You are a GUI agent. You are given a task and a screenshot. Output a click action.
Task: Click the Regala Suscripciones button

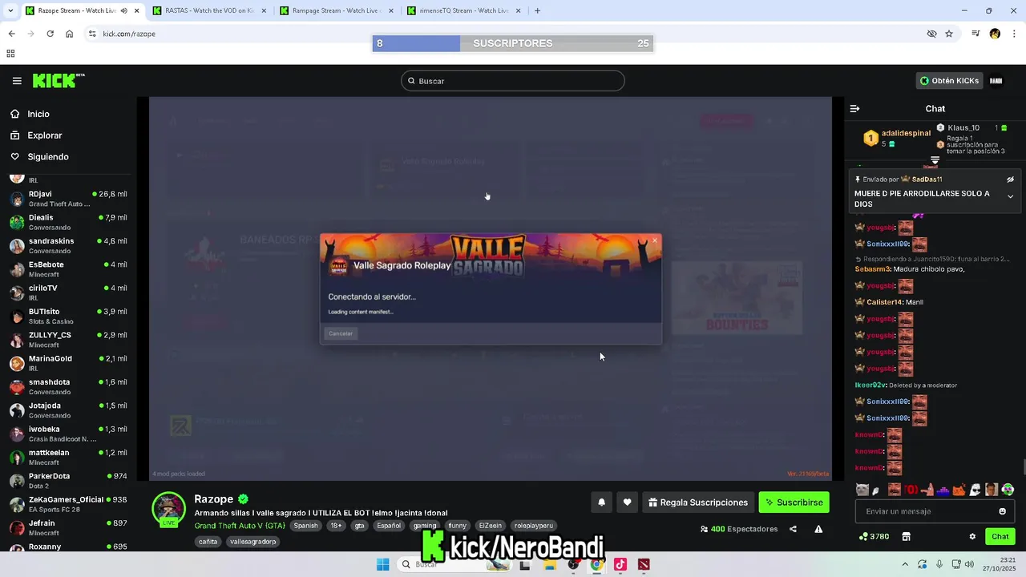coord(698,502)
